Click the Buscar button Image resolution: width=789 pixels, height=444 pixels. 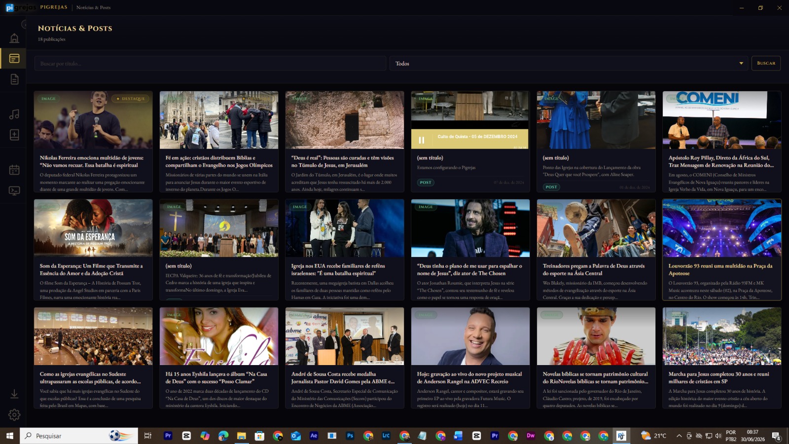(x=766, y=63)
